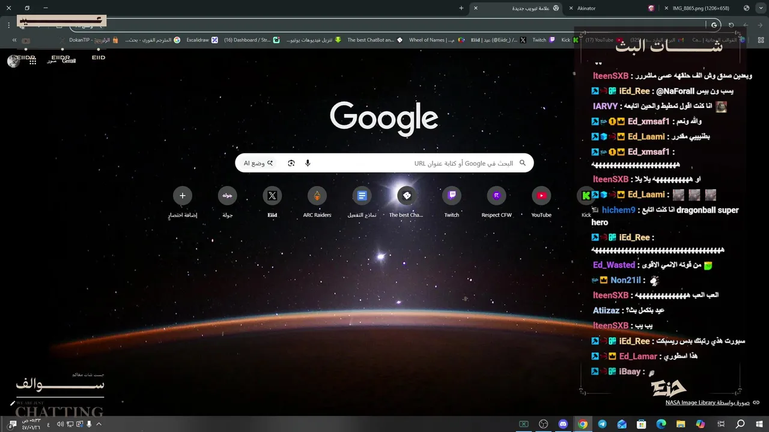Open the Wheel of Names bookmark
Image resolution: width=769 pixels, height=432 pixels.
pos(437,40)
